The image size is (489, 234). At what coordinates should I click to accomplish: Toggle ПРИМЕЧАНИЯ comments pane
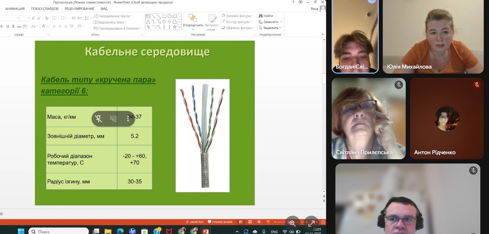(x=220, y=222)
